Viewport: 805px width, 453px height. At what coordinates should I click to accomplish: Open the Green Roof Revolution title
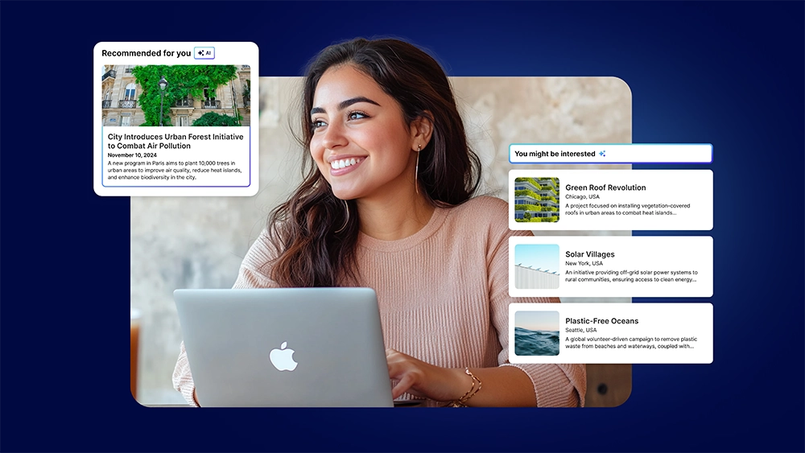tap(605, 187)
